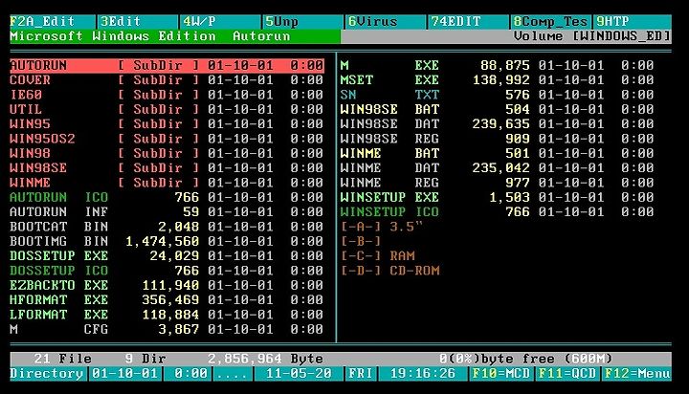The width and height of the screenshot is (689, 394).
Task: Click the Directory status field
Action: (x=47, y=373)
